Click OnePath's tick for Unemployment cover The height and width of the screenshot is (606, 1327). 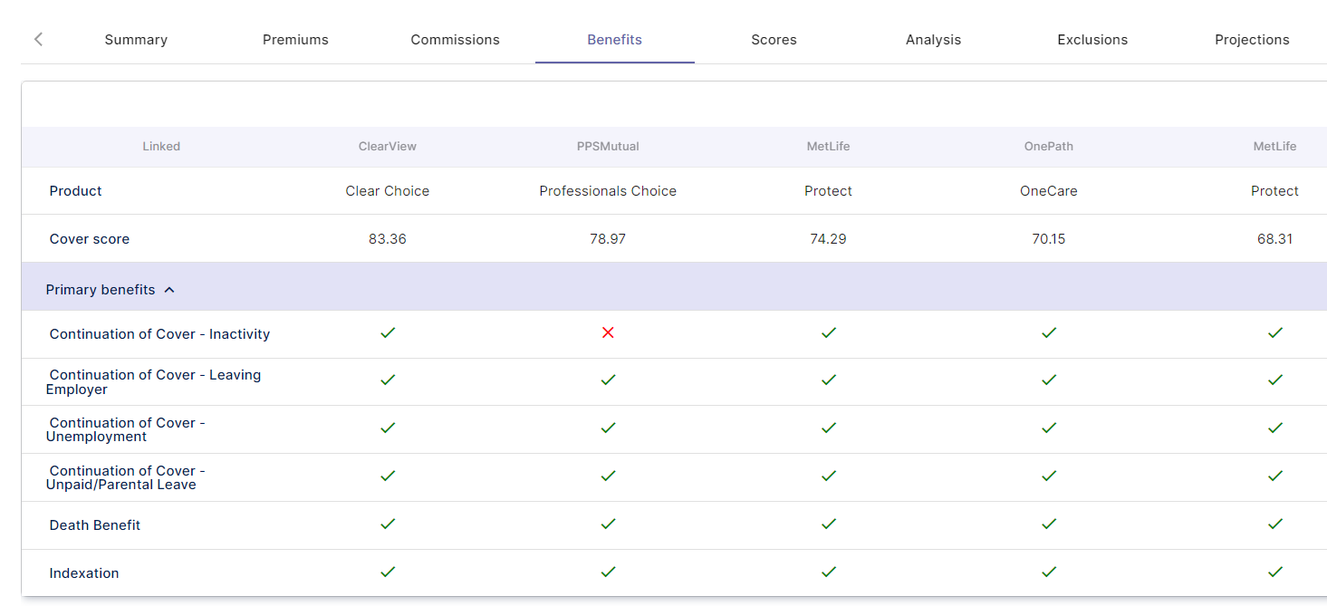pyautogui.click(x=1049, y=428)
